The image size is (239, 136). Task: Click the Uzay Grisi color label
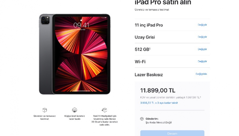pos(145,37)
